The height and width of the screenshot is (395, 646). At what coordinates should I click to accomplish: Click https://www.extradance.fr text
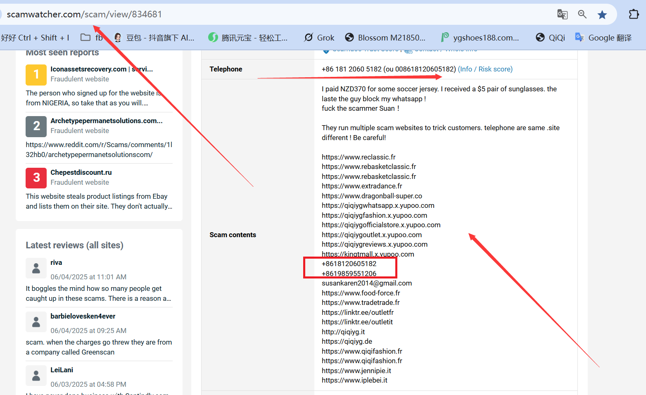362,186
